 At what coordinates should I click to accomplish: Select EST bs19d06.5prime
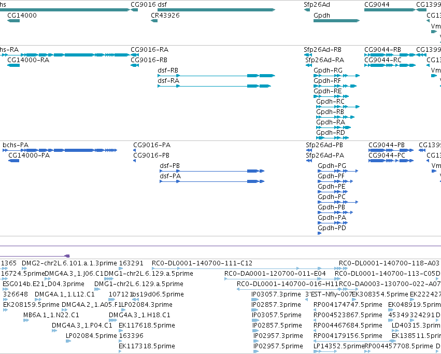tap(158, 294)
